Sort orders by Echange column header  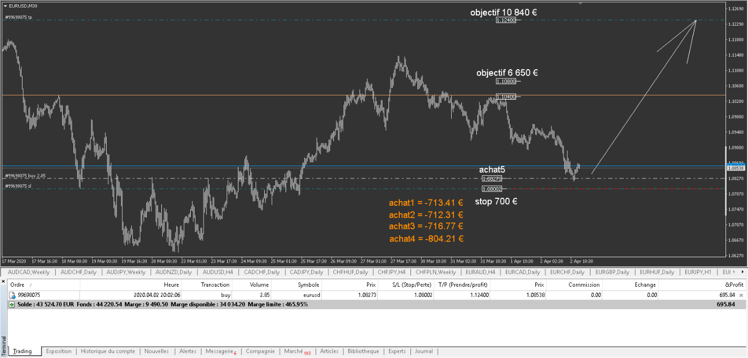point(631,285)
